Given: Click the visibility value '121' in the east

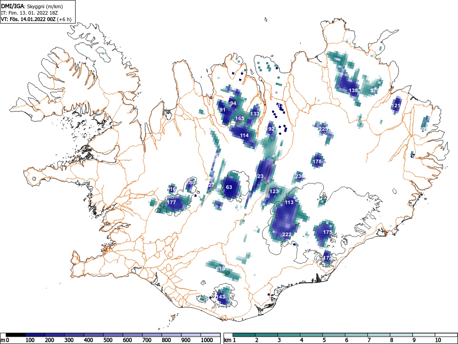Looking at the screenshot, I should [x=396, y=106].
